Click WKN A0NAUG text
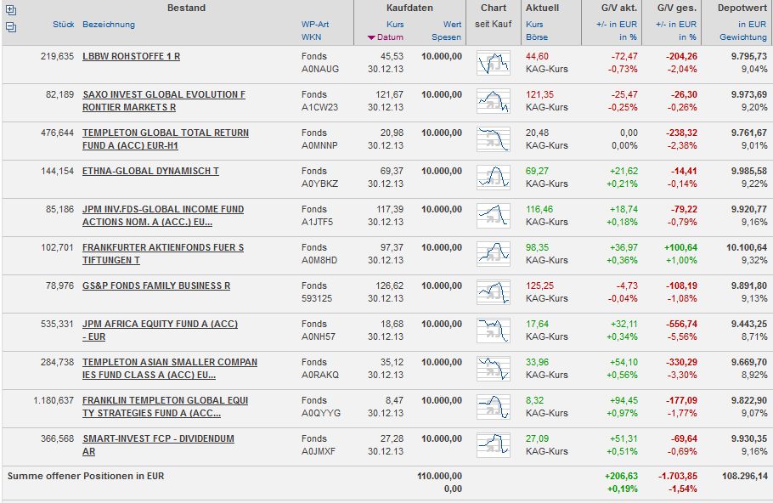 (x=320, y=69)
